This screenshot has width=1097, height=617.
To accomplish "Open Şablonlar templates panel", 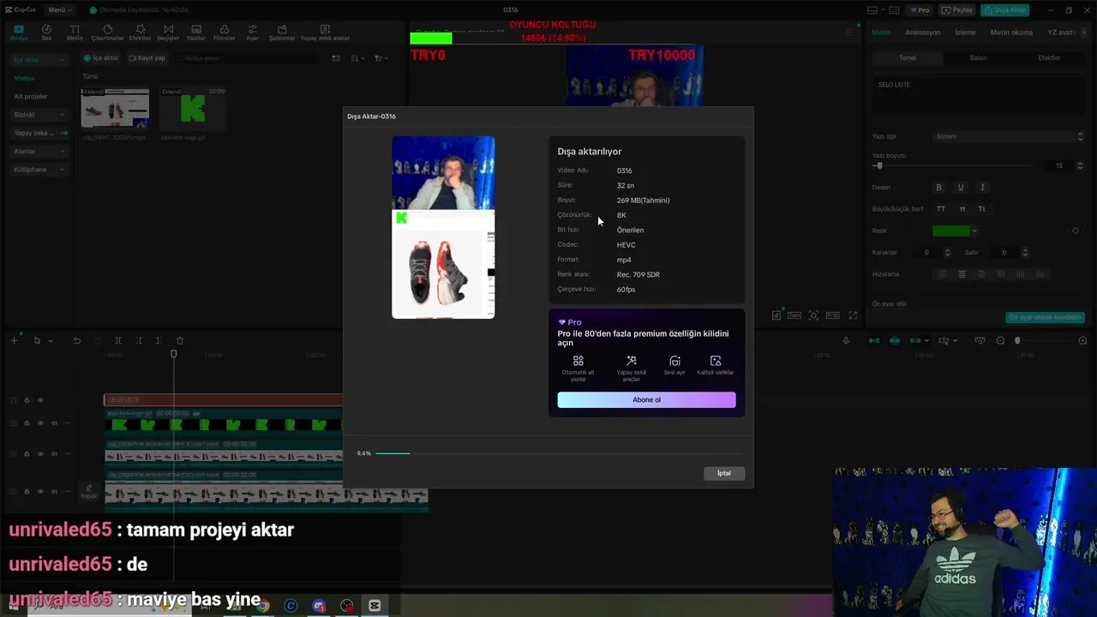I will point(282,33).
